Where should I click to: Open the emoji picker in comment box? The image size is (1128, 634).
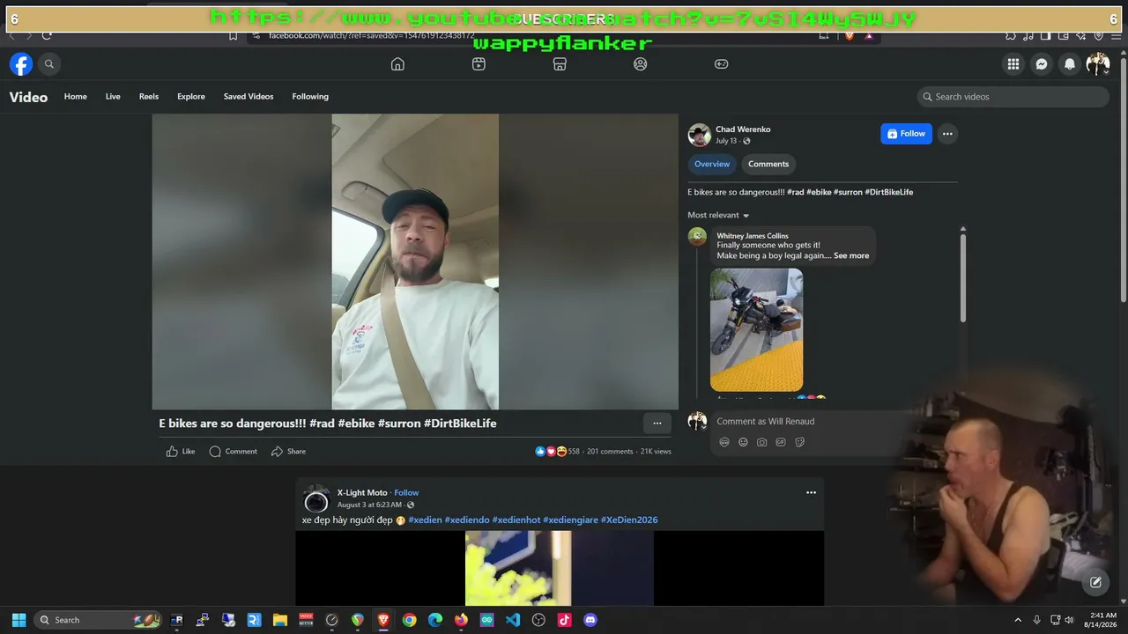[x=743, y=442]
